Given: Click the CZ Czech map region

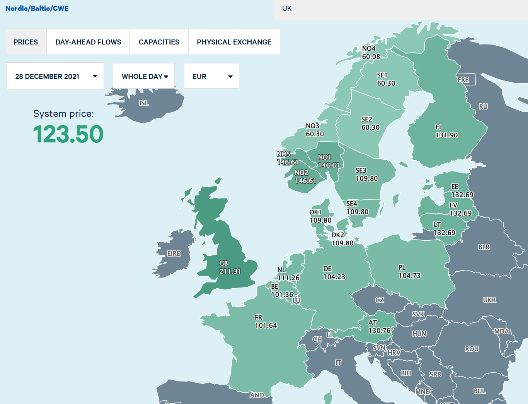Looking at the screenshot, I should [x=380, y=300].
